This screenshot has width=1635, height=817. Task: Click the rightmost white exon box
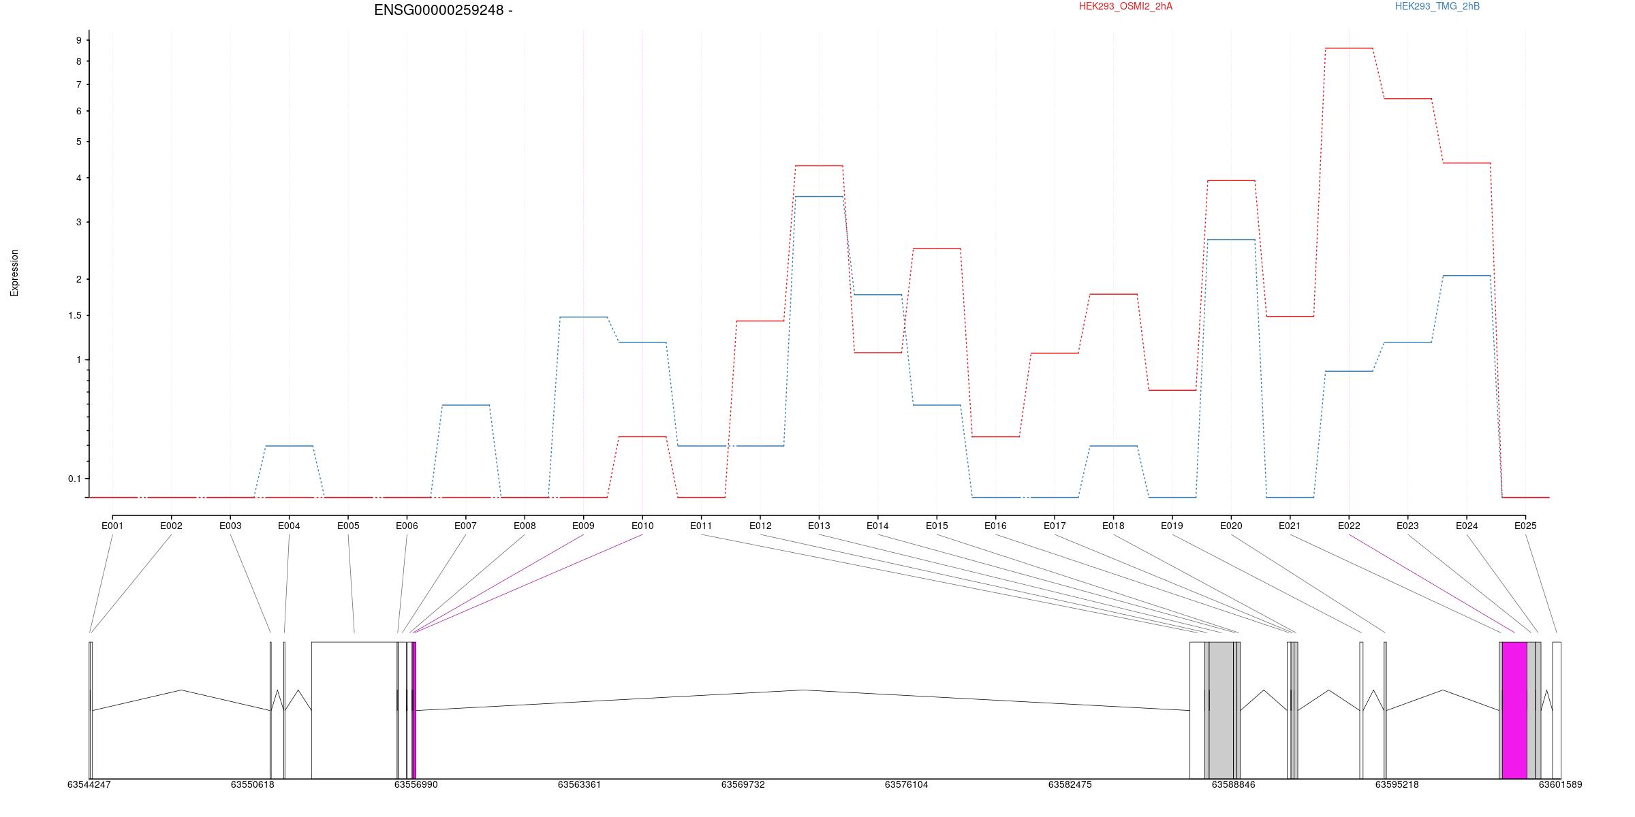1557,710
